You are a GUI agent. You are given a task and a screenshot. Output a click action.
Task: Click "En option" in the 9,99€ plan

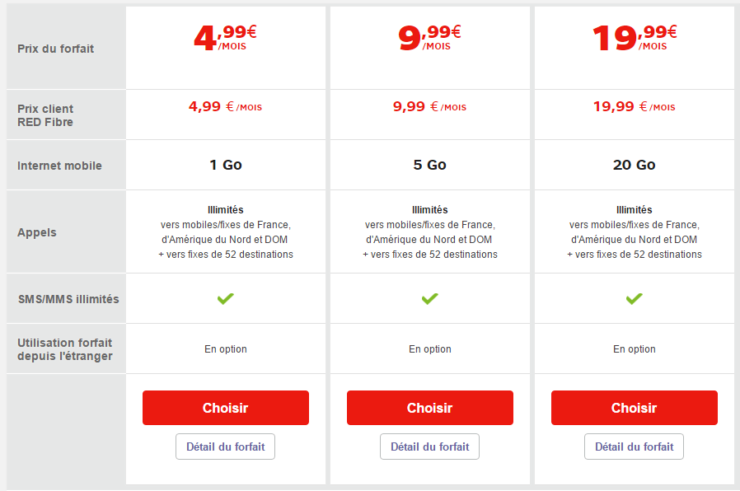[x=429, y=349]
